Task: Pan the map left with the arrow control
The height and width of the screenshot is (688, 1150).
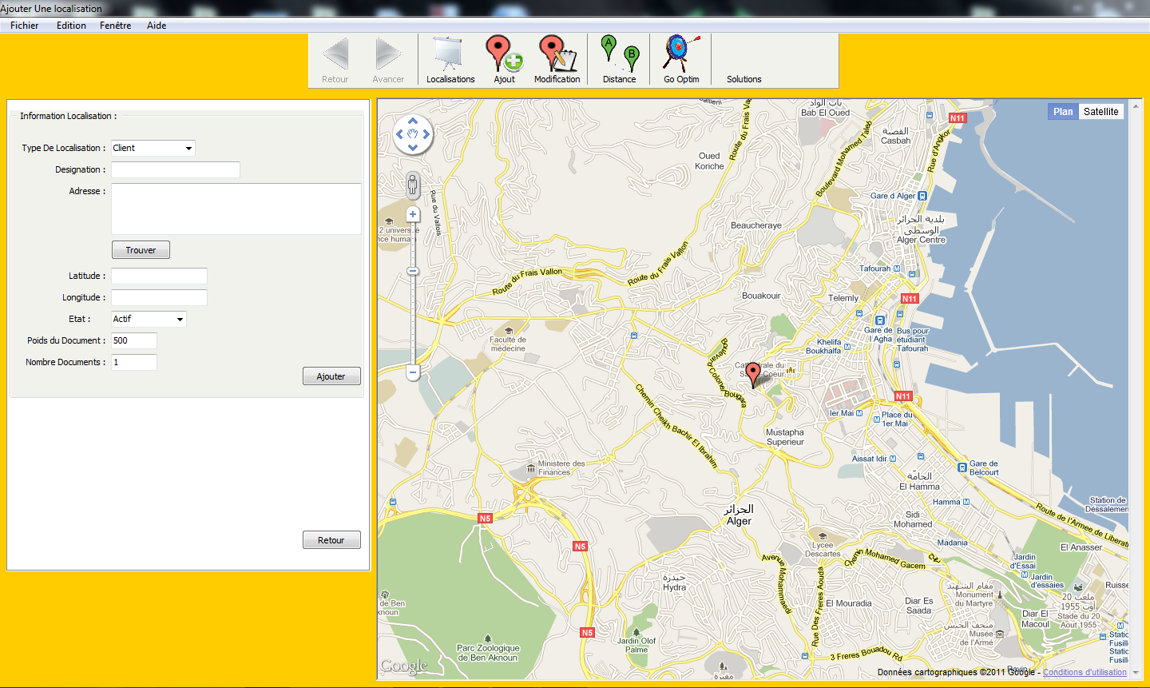Action: [x=399, y=134]
